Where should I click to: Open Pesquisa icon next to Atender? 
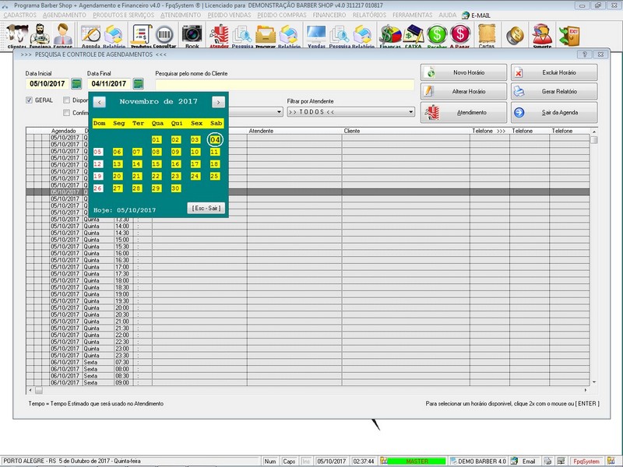[x=242, y=36]
